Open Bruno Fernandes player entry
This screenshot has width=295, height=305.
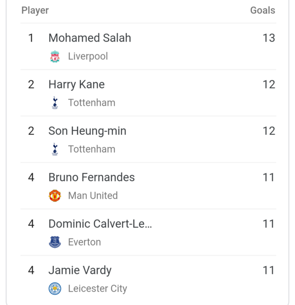click(91, 177)
